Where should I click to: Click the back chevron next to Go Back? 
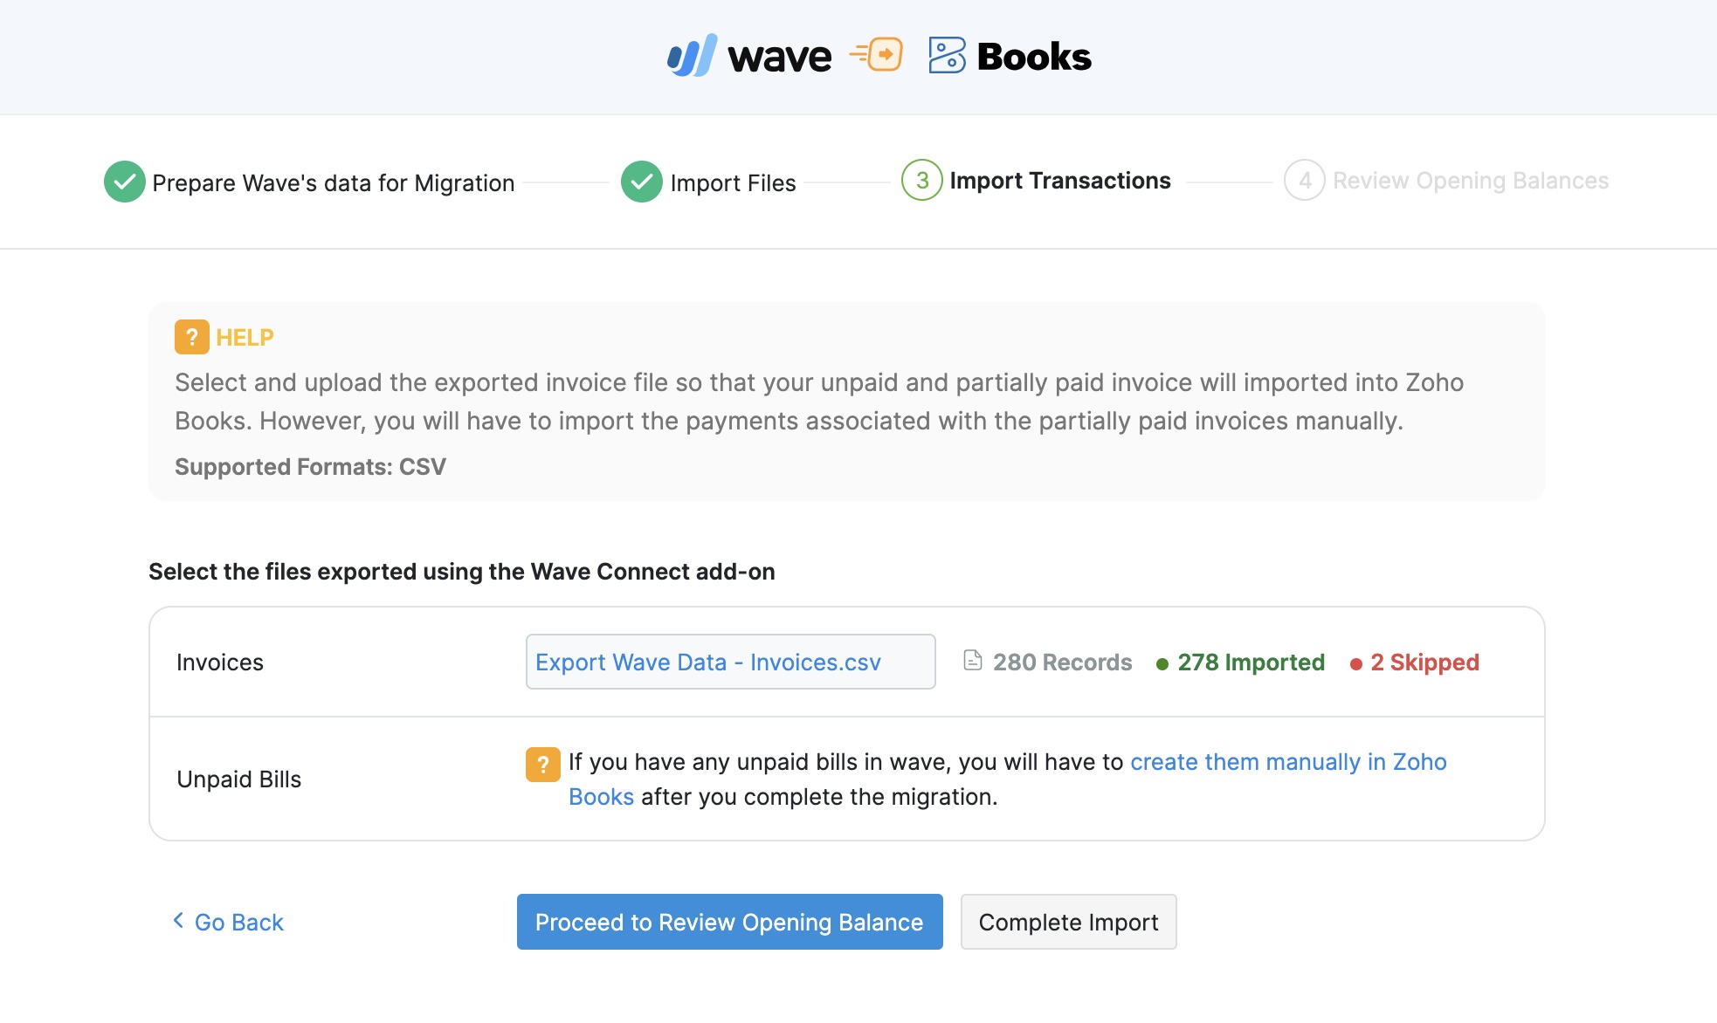(177, 922)
